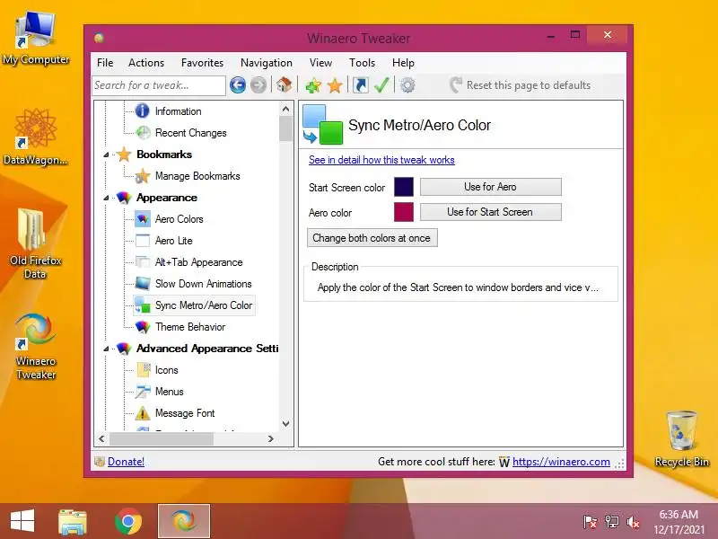Image resolution: width=718 pixels, height=539 pixels.
Task: Click the taskbar clock showing 6:36 AM
Action: click(679, 522)
